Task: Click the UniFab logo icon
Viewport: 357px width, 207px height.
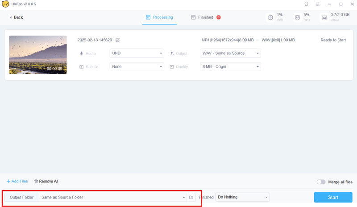Action: pos(5,4)
